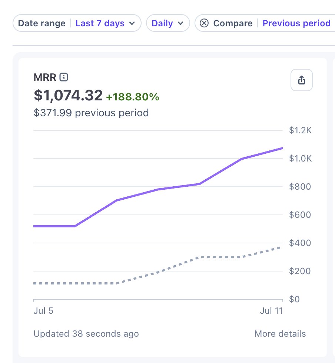This screenshot has width=335, height=363.
Task: Remove the Compare filter via X icon
Action: pos(204,23)
